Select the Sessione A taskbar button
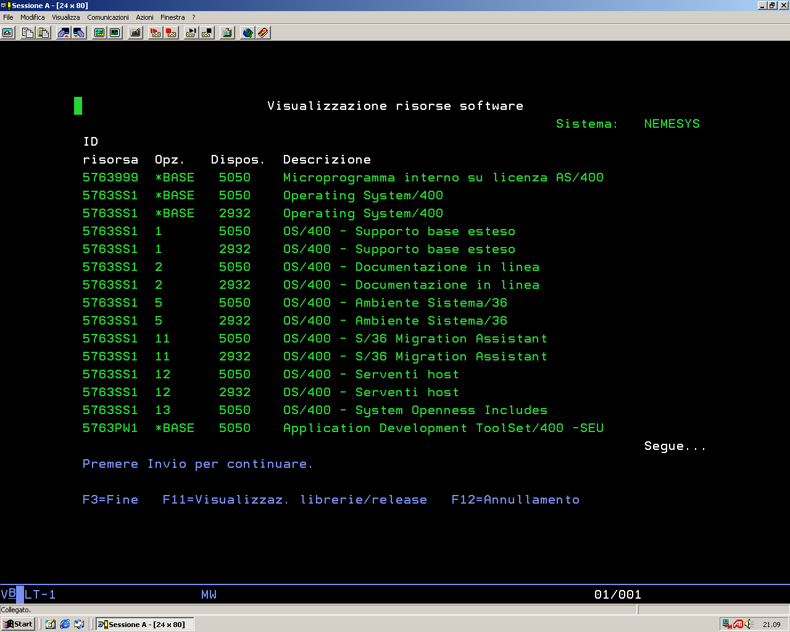This screenshot has height=632, width=790. point(144,624)
